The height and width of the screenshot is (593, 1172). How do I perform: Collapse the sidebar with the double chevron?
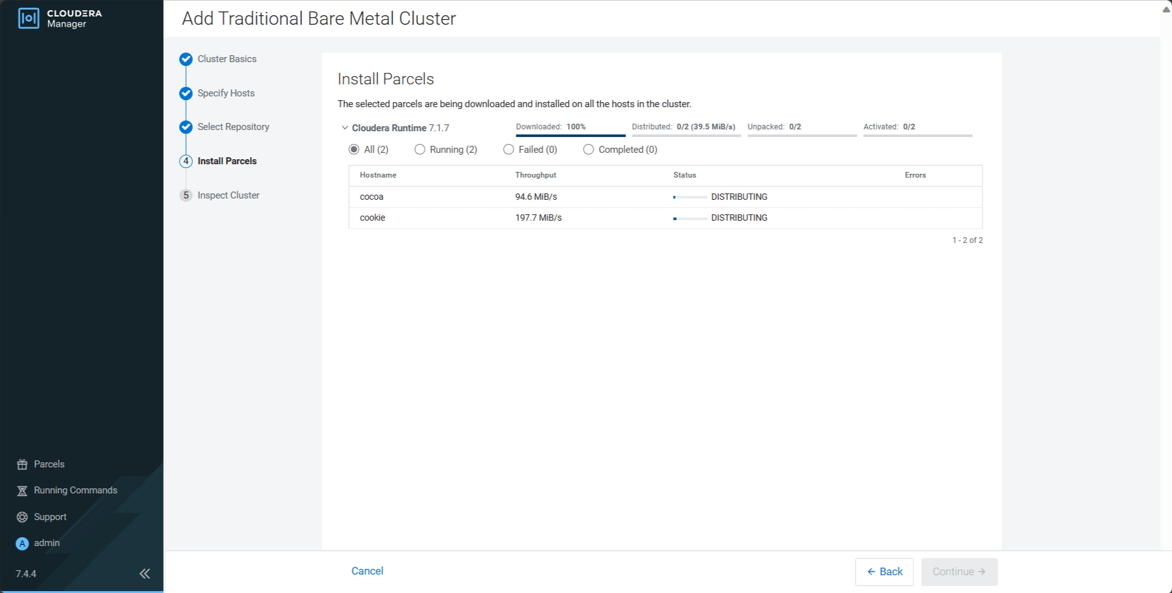(x=145, y=574)
